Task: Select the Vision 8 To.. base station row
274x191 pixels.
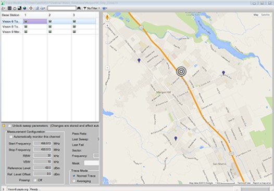Action: [48, 26]
